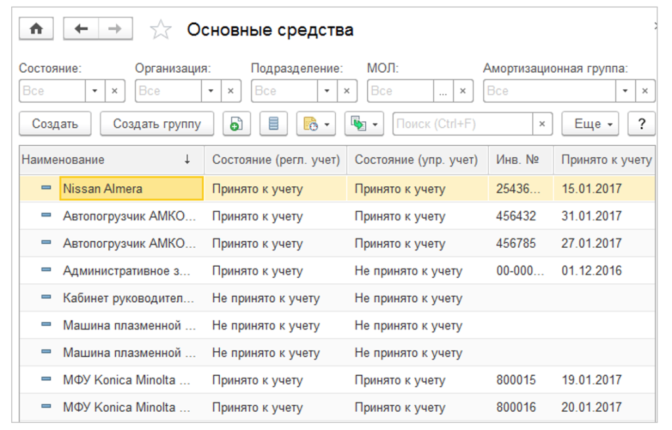Viewport: 672px width, 430px height.
Task: Select the Административное з... row
Action: (x=337, y=271)
